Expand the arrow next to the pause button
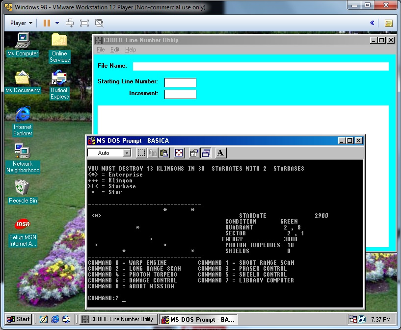The image size is (401, 330). pyautogui.click(x=57, y=23)
